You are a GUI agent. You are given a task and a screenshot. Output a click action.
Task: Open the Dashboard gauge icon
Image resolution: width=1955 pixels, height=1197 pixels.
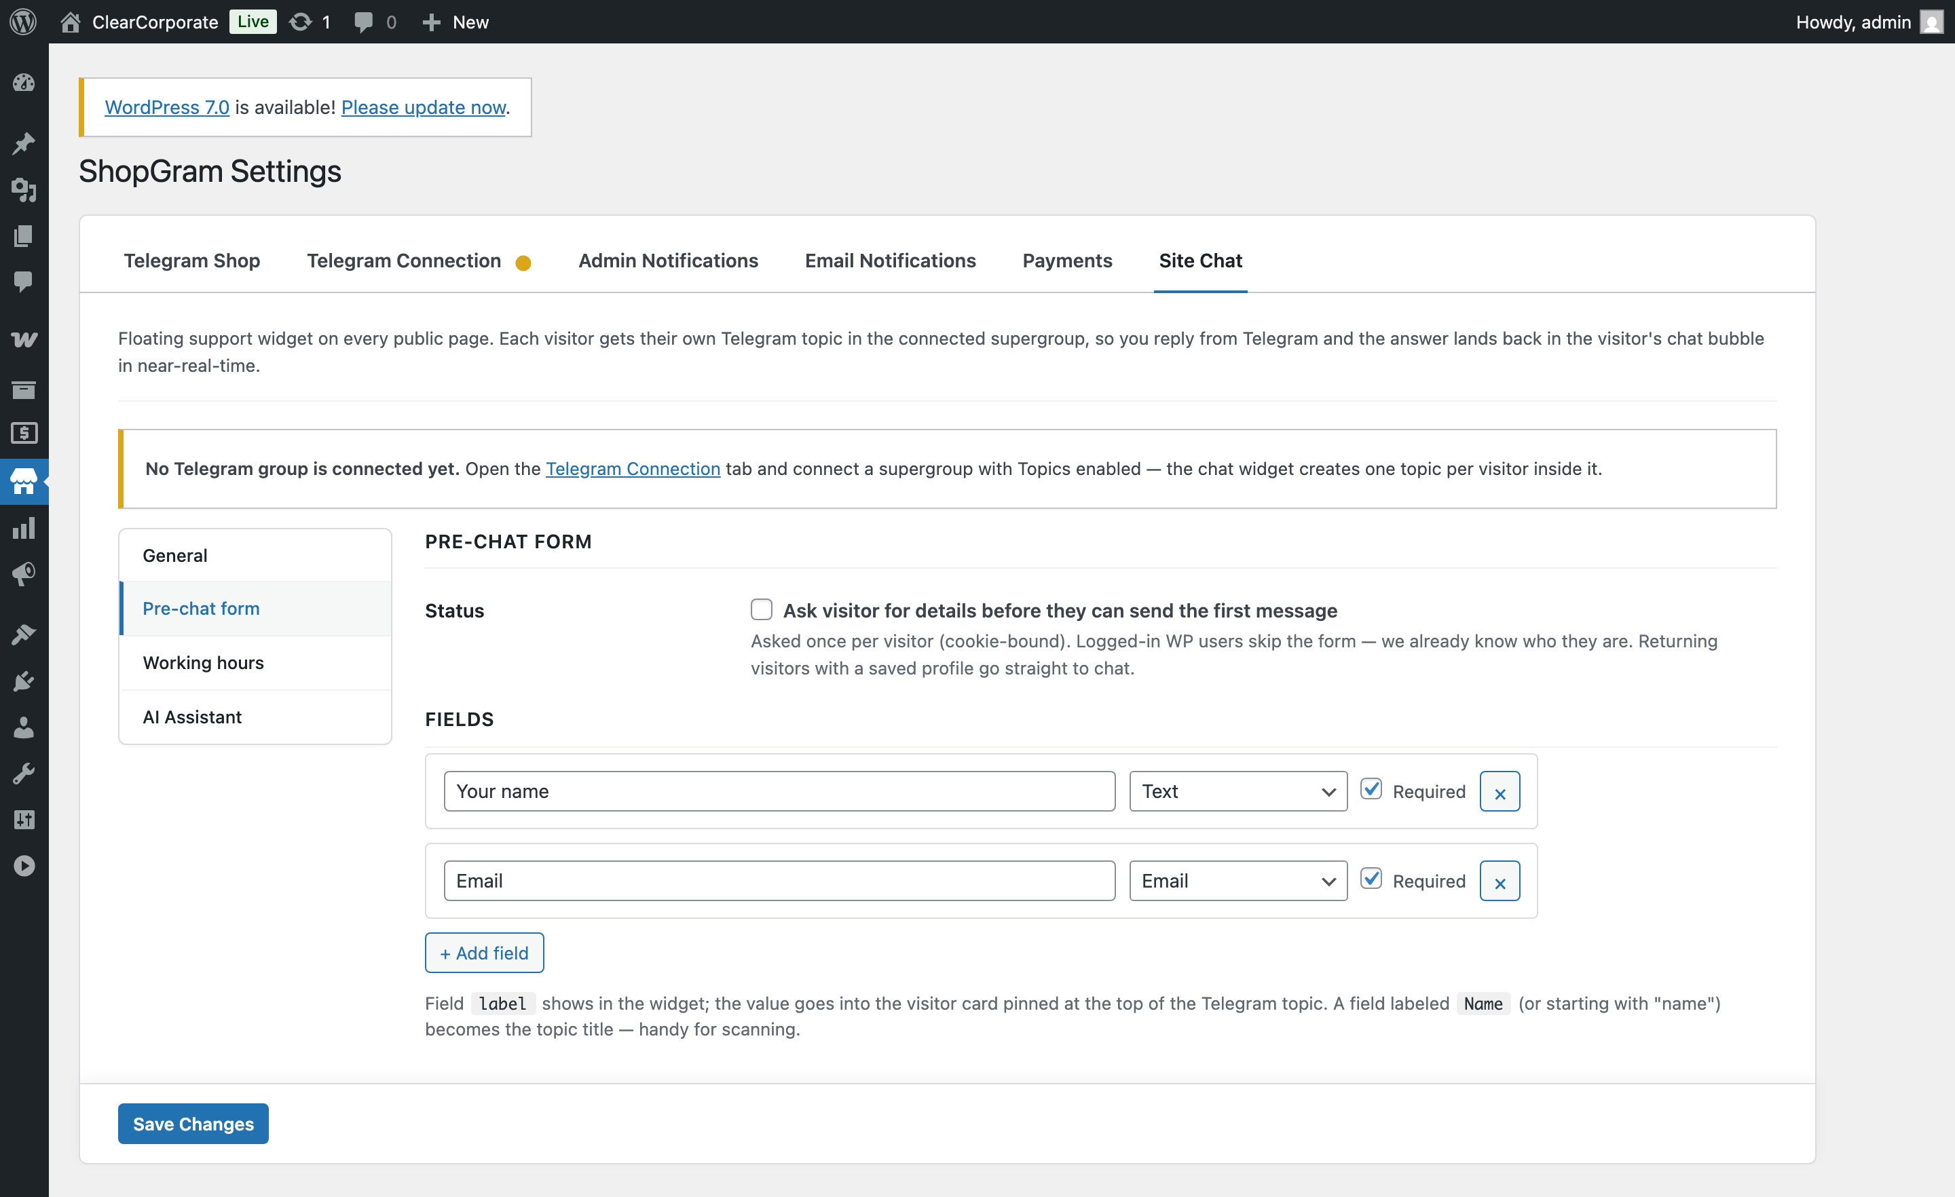(24, 83)
